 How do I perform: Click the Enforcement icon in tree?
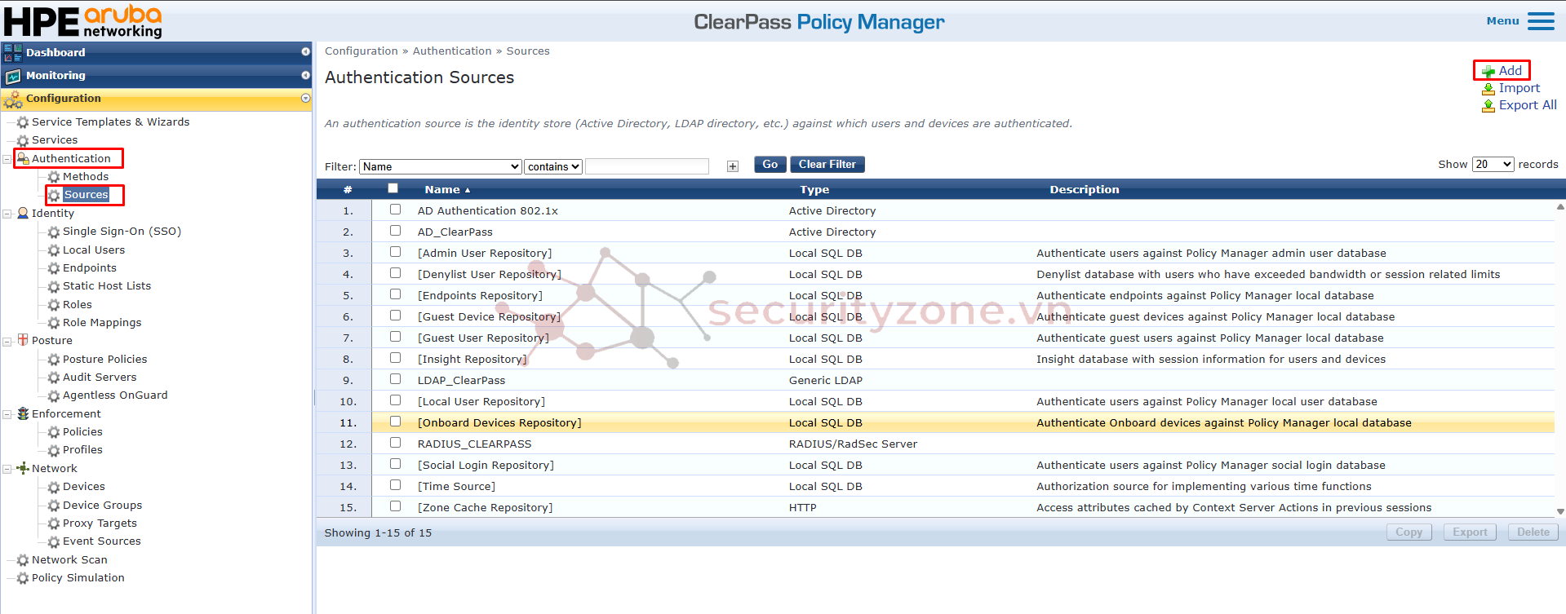pyautogui.click(x=23, y=413)
